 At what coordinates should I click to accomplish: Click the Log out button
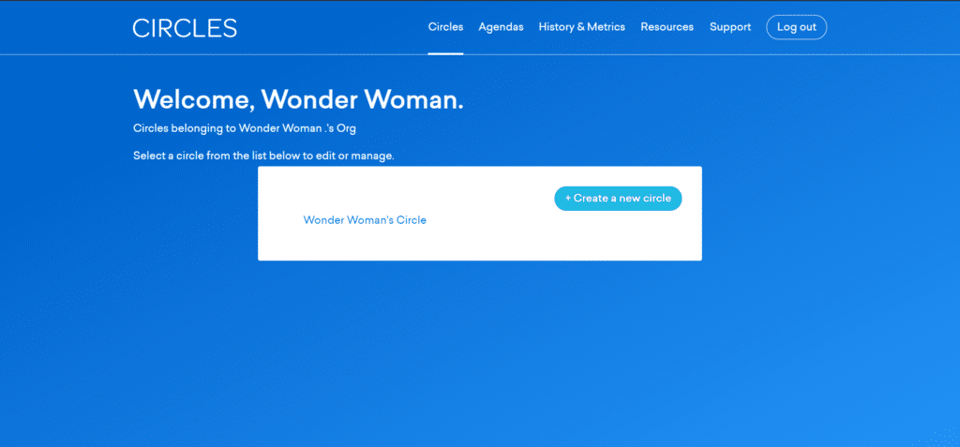point(797,27)
